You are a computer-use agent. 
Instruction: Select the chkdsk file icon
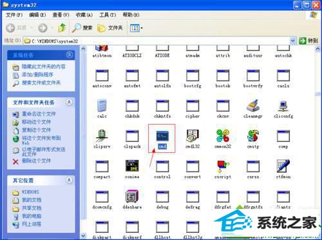tap(132, 106)
